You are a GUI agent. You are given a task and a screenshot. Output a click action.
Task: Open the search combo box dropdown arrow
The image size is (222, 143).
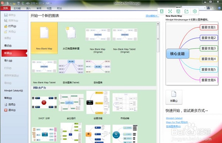pyautogui.click(x=205, y=8)
